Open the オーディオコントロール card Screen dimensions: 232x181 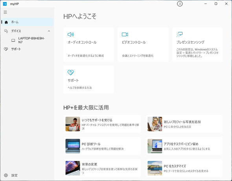tap(89, 44)
